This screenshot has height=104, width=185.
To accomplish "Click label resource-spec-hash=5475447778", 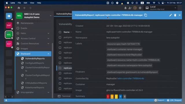I will tap(123, 44).
